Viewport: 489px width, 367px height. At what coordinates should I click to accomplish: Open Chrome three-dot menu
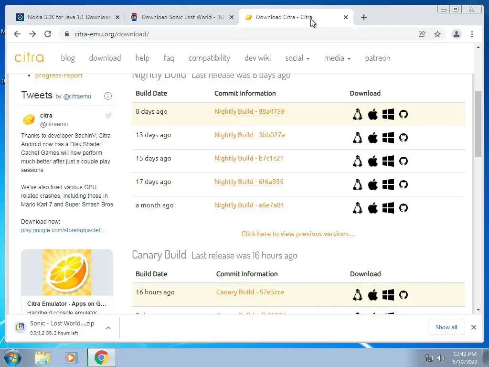coord(472,34)
